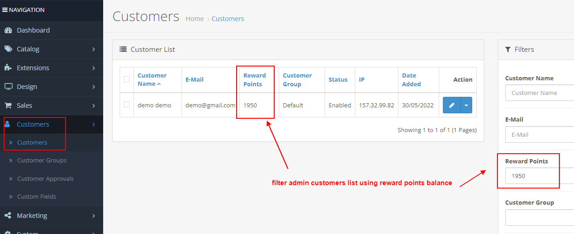Viewport: 574px width, 234px height.
Task: Sort by Date Added column header
Action: pos(411,80)
